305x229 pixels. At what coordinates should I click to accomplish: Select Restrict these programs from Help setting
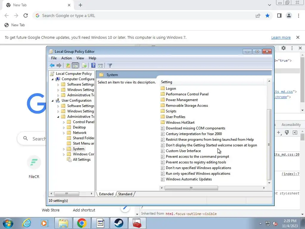(x=210, y=140)
